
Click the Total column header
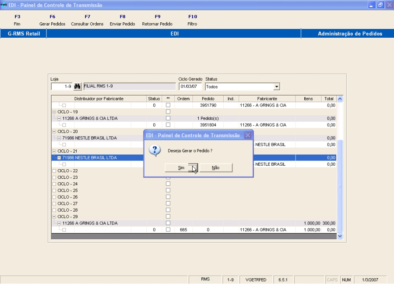click(329, 99)
